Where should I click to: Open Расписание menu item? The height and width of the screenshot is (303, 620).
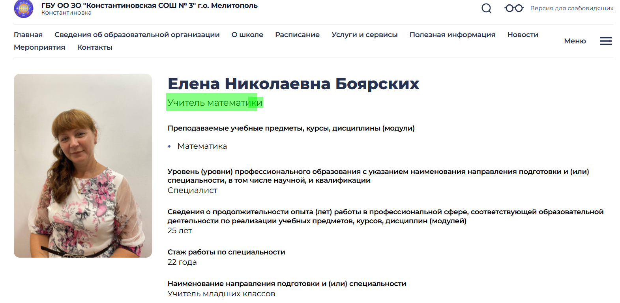[x=298, y=35]
